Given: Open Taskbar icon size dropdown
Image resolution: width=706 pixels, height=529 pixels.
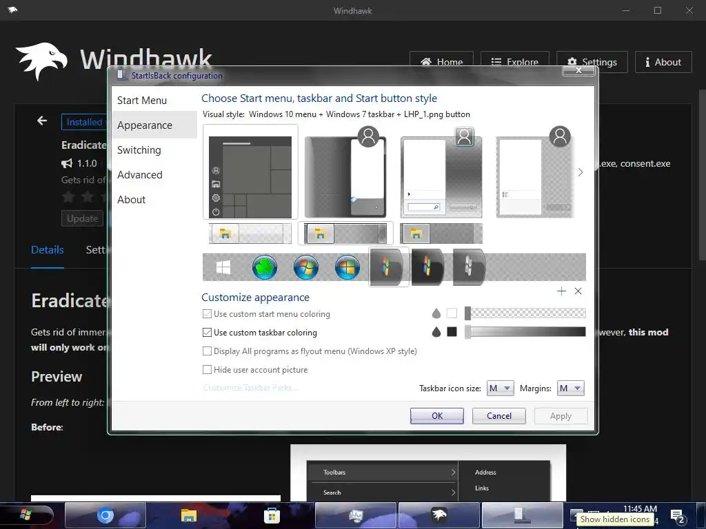Looking at the screenshot, I should [500, 388].
